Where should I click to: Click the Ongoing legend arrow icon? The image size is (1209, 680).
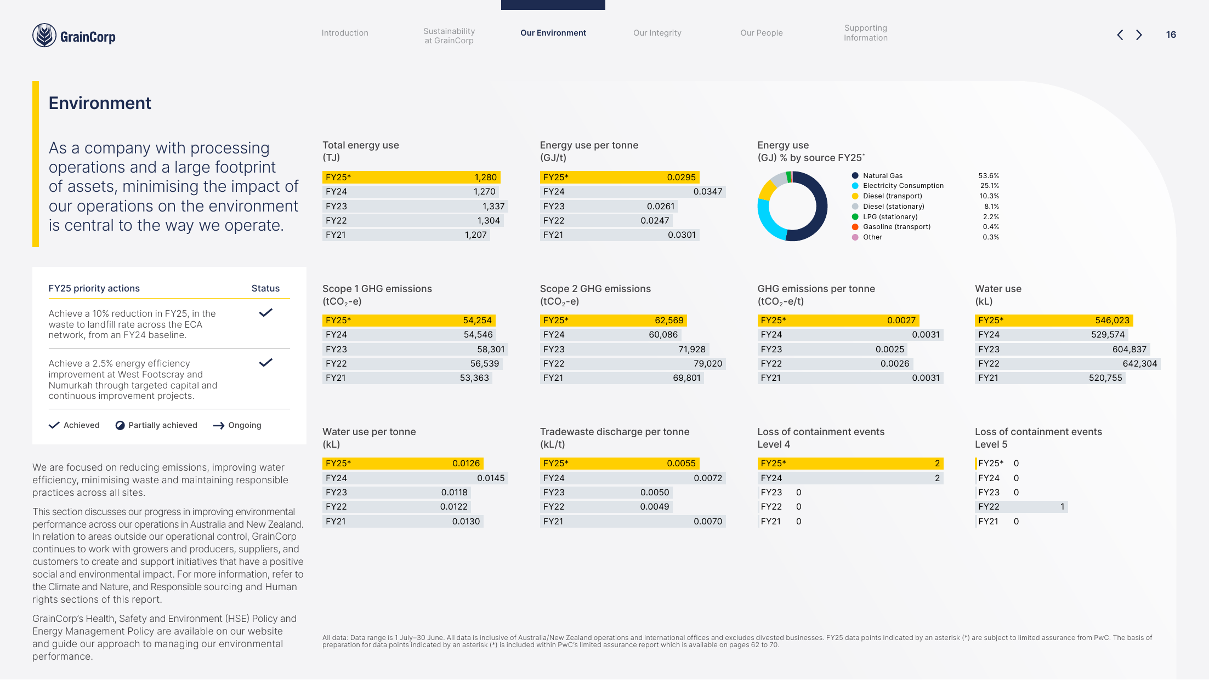click(x=219, y=426)
